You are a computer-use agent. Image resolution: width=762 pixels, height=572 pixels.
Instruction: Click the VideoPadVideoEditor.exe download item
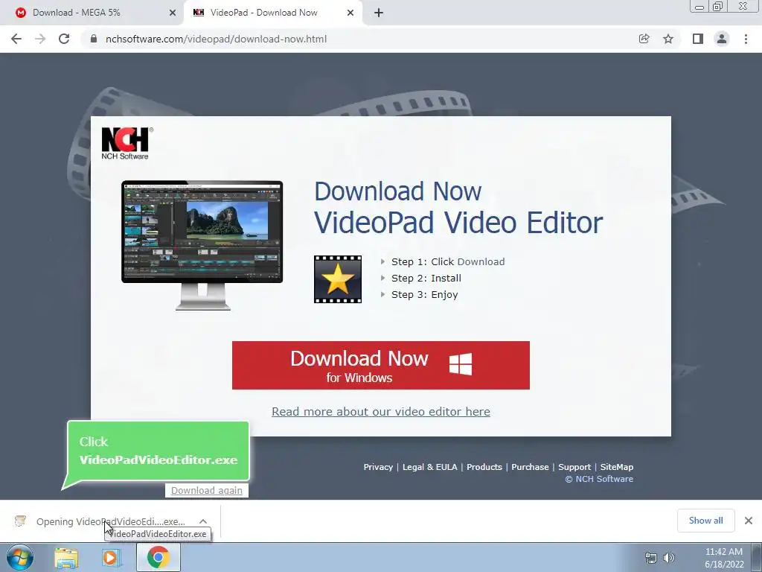point(111,521)
